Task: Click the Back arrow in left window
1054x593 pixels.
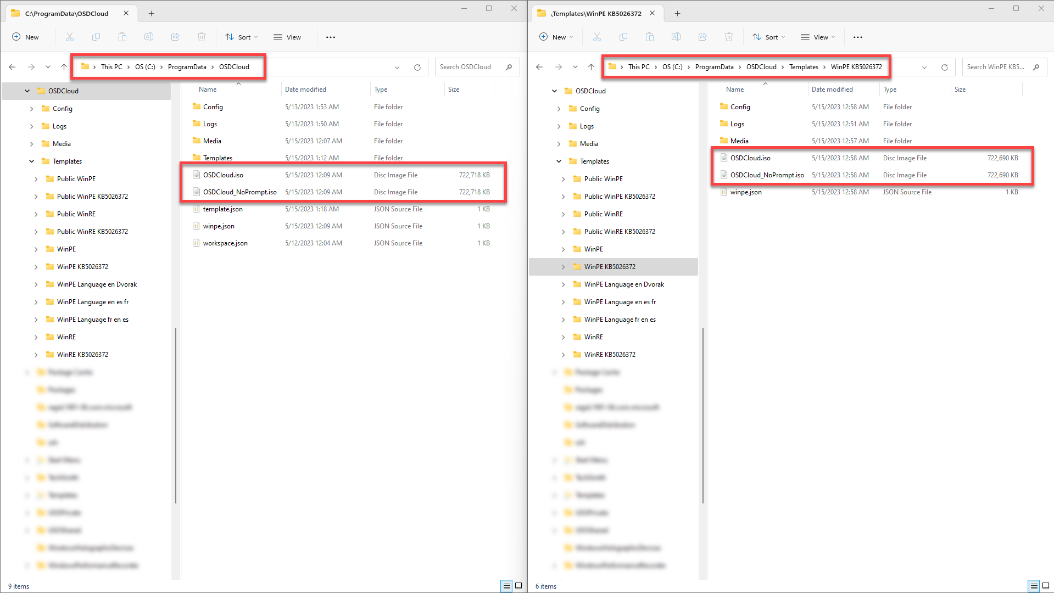Action: coord(12,67)
